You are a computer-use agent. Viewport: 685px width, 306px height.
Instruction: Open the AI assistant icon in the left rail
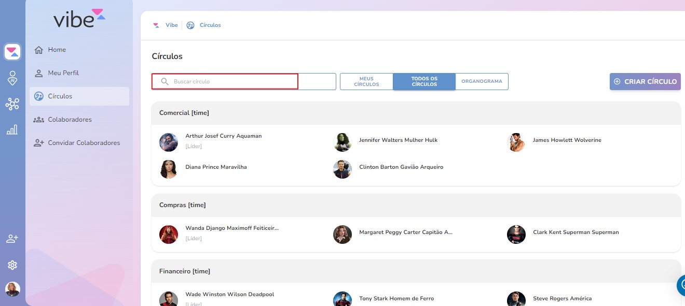pos(12,78)
